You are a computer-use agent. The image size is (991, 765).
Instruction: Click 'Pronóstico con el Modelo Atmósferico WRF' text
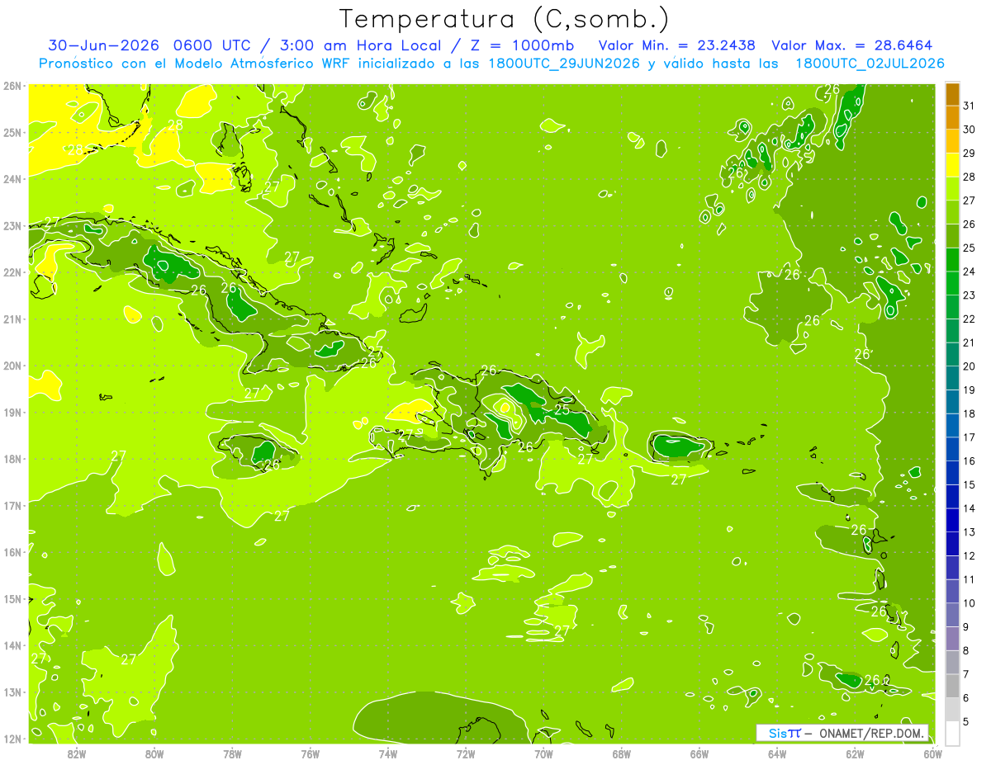pyautogui.click(x=196, y=64)
